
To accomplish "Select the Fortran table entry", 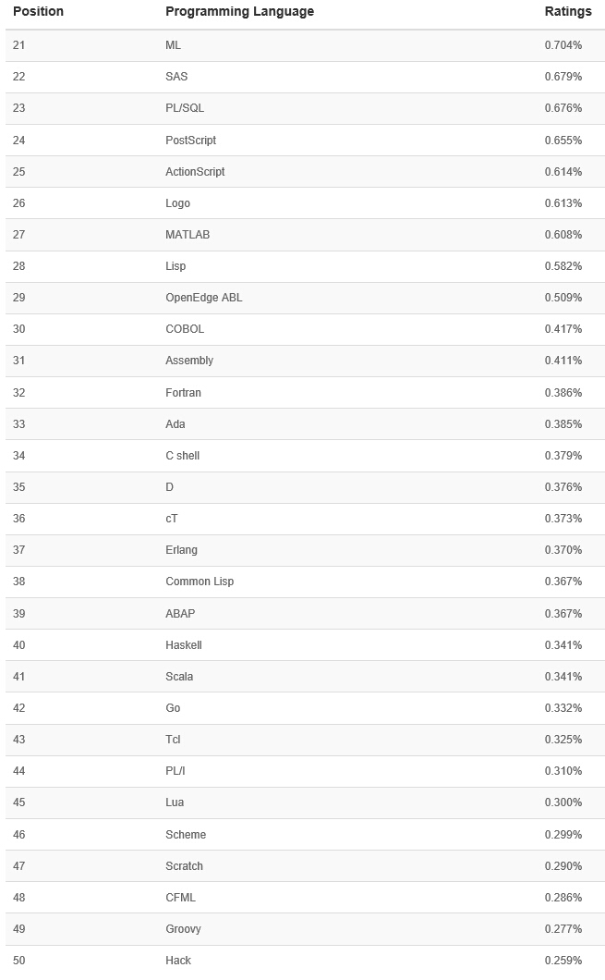I will tap(183, 393).
